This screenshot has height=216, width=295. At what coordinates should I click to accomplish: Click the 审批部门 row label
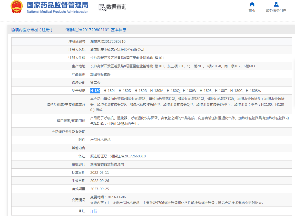pyautogui.click(x=78, y=164)
